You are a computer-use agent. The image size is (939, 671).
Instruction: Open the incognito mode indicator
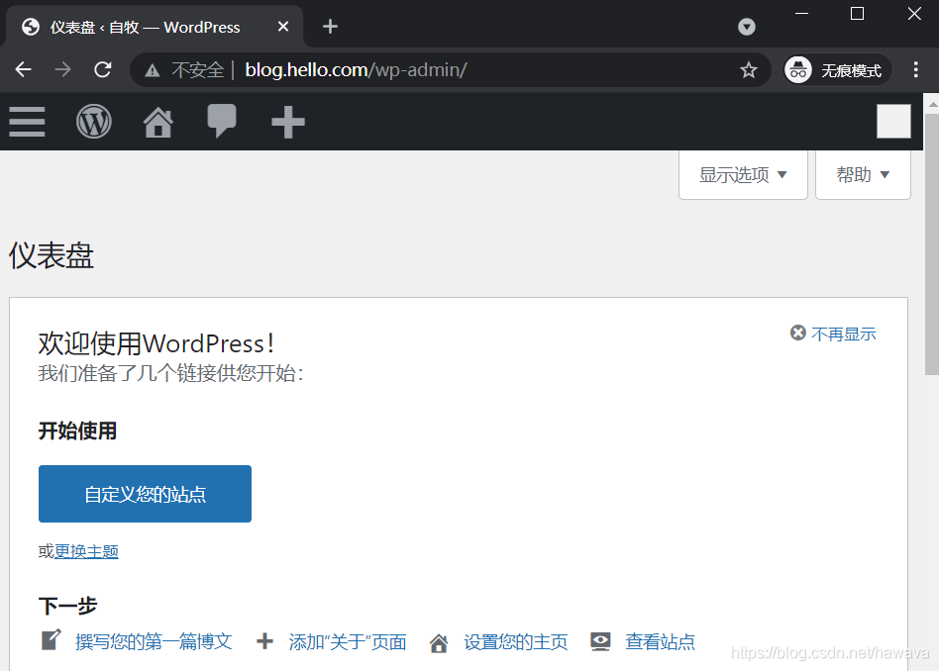(x=838, y=70)
